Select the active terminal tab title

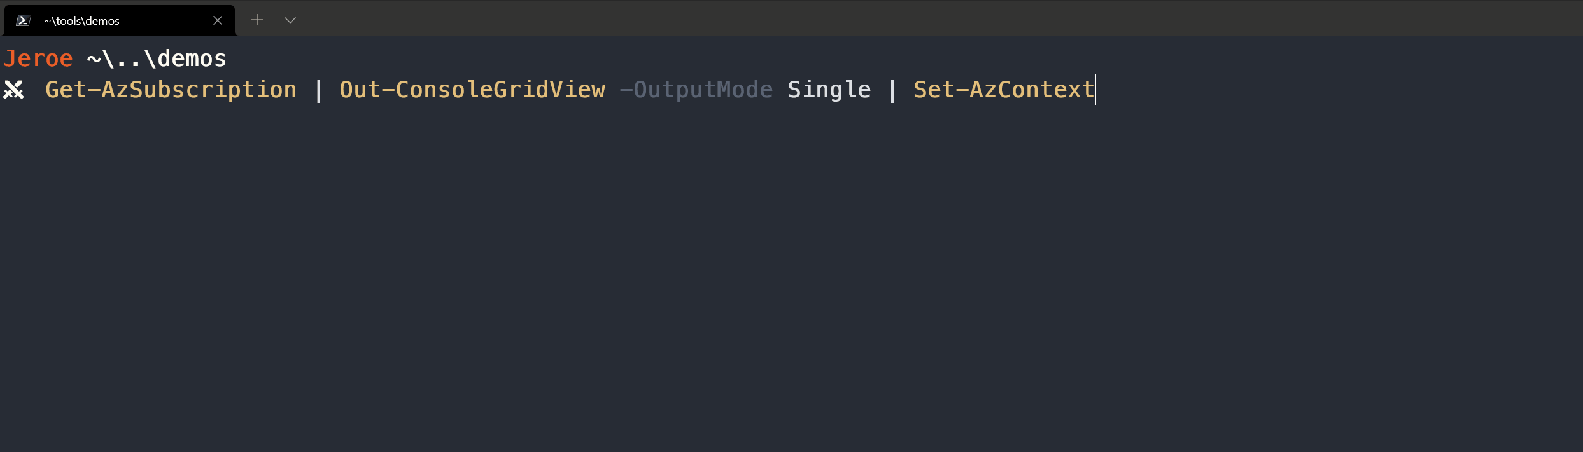(81, 20)
